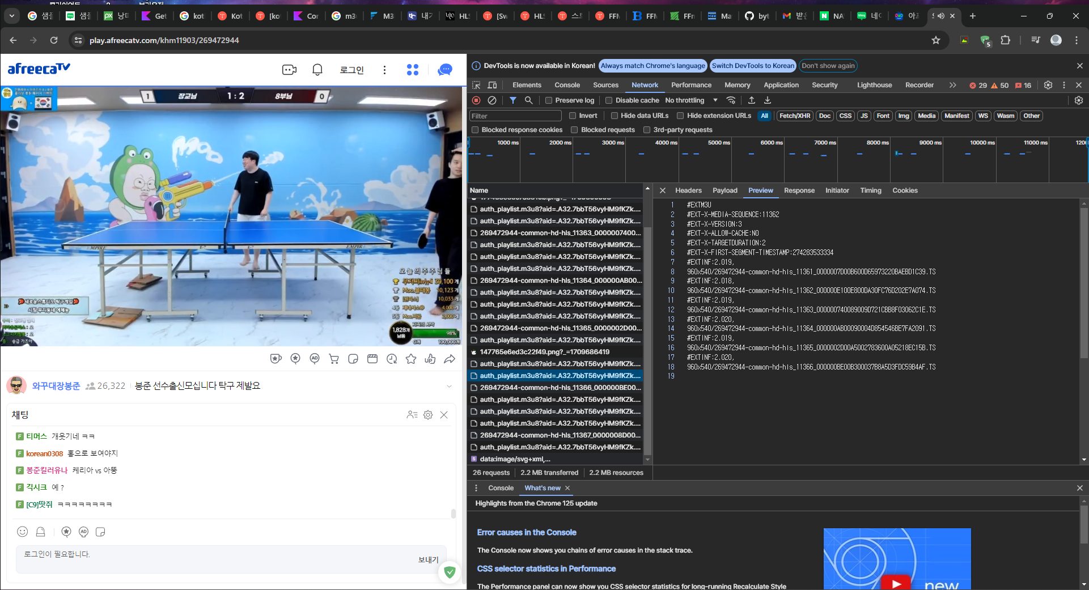Sort requests by Name column arrow
The image size is (1089, 590).
(x=647, y=188)
